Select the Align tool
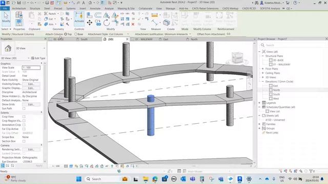This screenshot has width=328, height=184. (90, 15)
